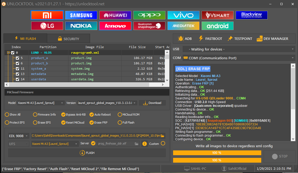Open the Dev Manager toolbox
This screenshot has height=173, width=298.
coord(259,39)
